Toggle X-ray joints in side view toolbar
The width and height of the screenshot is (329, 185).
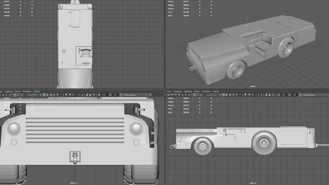pos(273,95)
